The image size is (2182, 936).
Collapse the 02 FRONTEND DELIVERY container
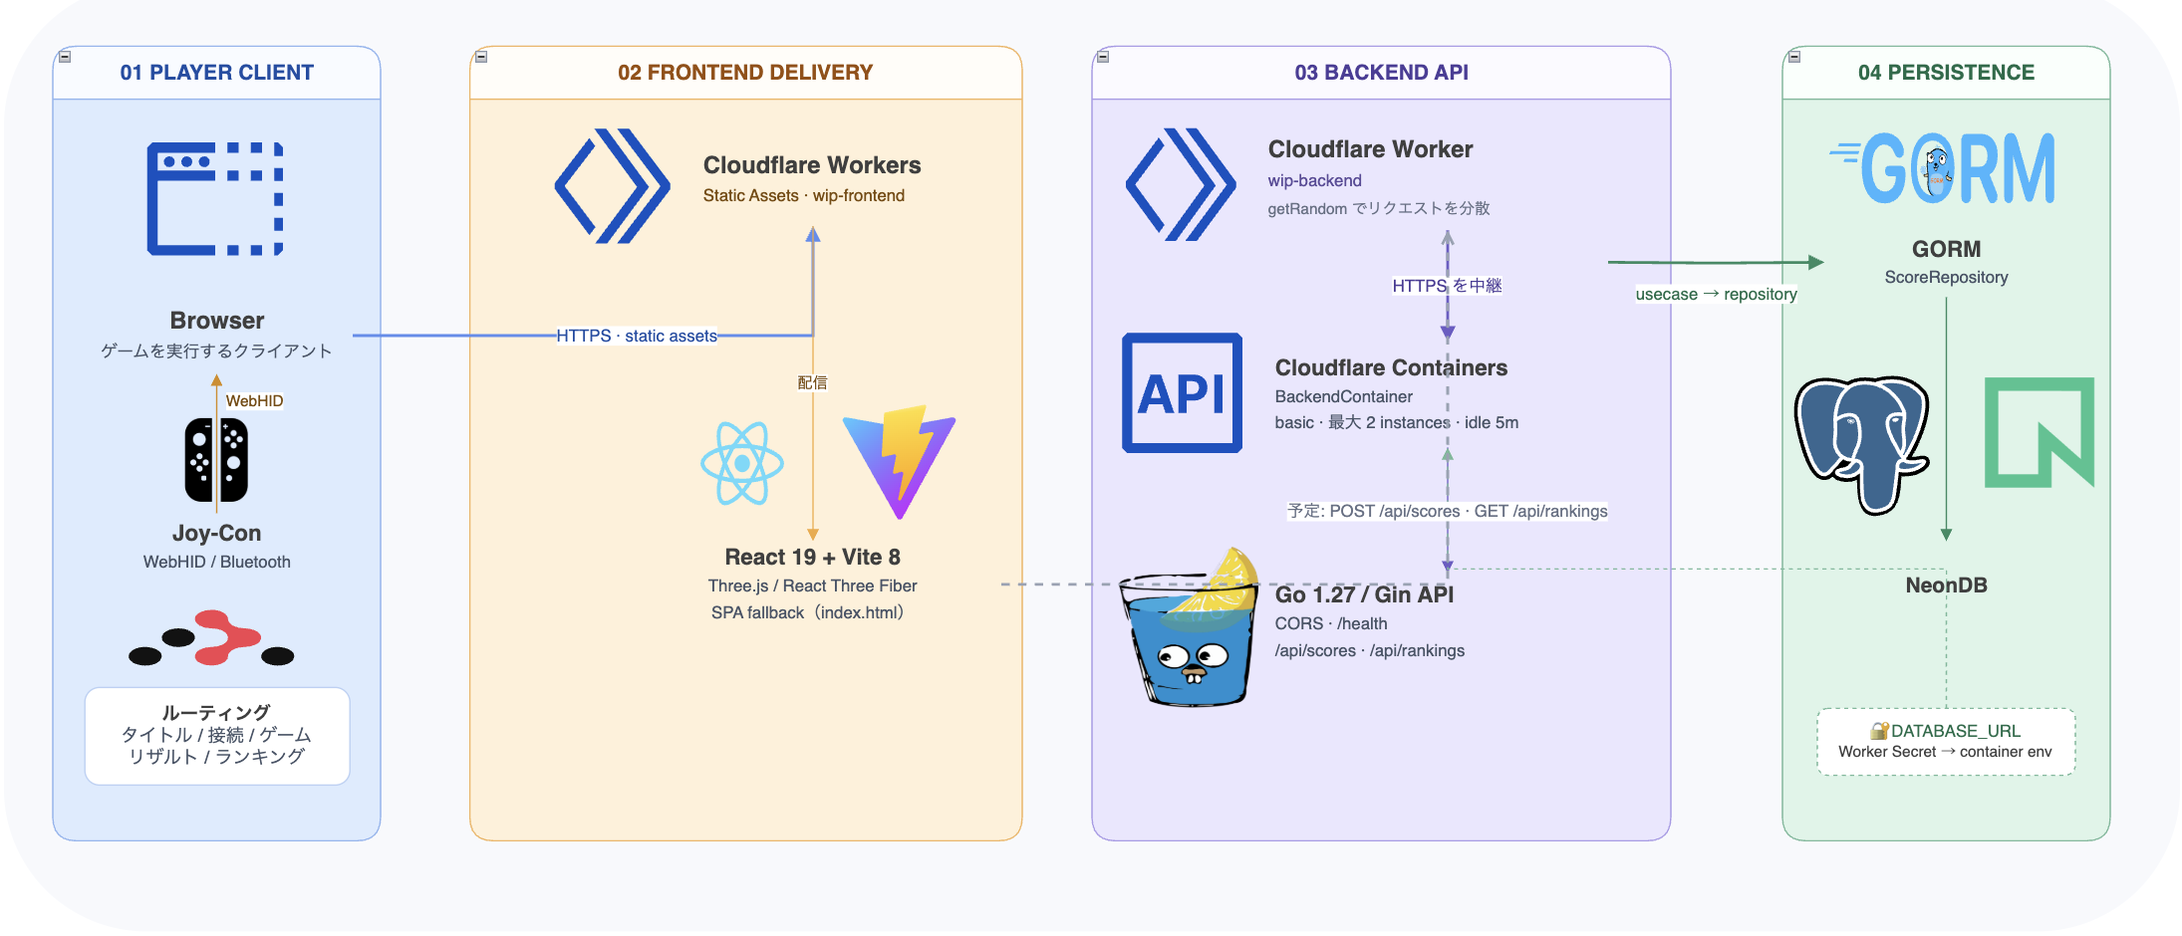[481, 57]
